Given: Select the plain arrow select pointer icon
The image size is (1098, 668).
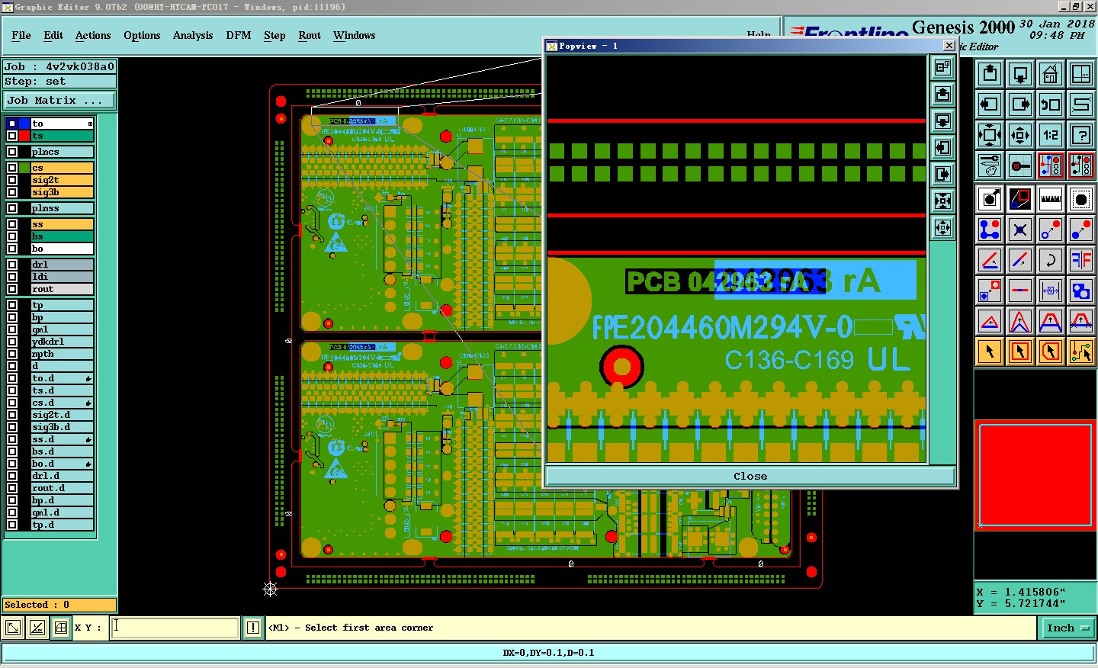Looking at the screenshot, I should pos(990,352).
